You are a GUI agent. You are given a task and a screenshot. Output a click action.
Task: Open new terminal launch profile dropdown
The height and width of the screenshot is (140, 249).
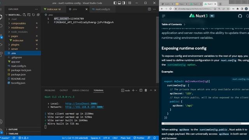[x=137, y=91]
